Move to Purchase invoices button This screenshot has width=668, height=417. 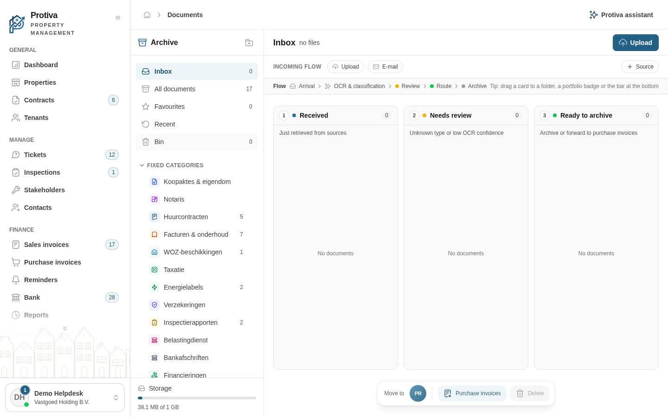click(472, 393)
